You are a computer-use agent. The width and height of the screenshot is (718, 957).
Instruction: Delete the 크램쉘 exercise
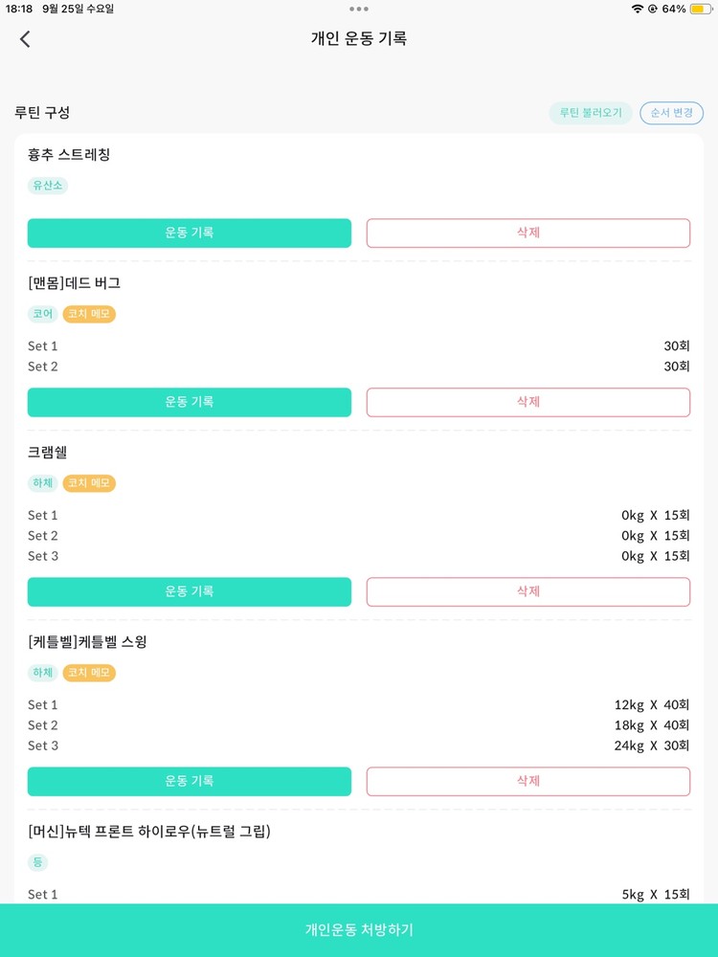(x=528, y=591)
